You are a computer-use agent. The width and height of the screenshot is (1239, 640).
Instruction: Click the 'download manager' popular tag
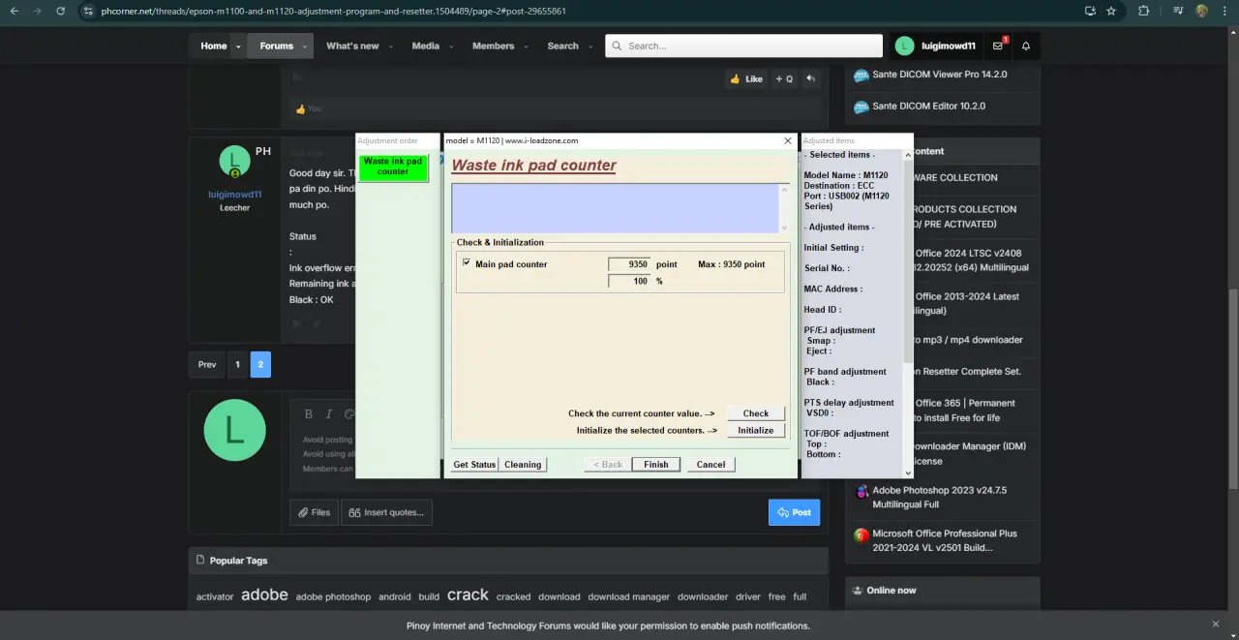click(x=628, y=597)
